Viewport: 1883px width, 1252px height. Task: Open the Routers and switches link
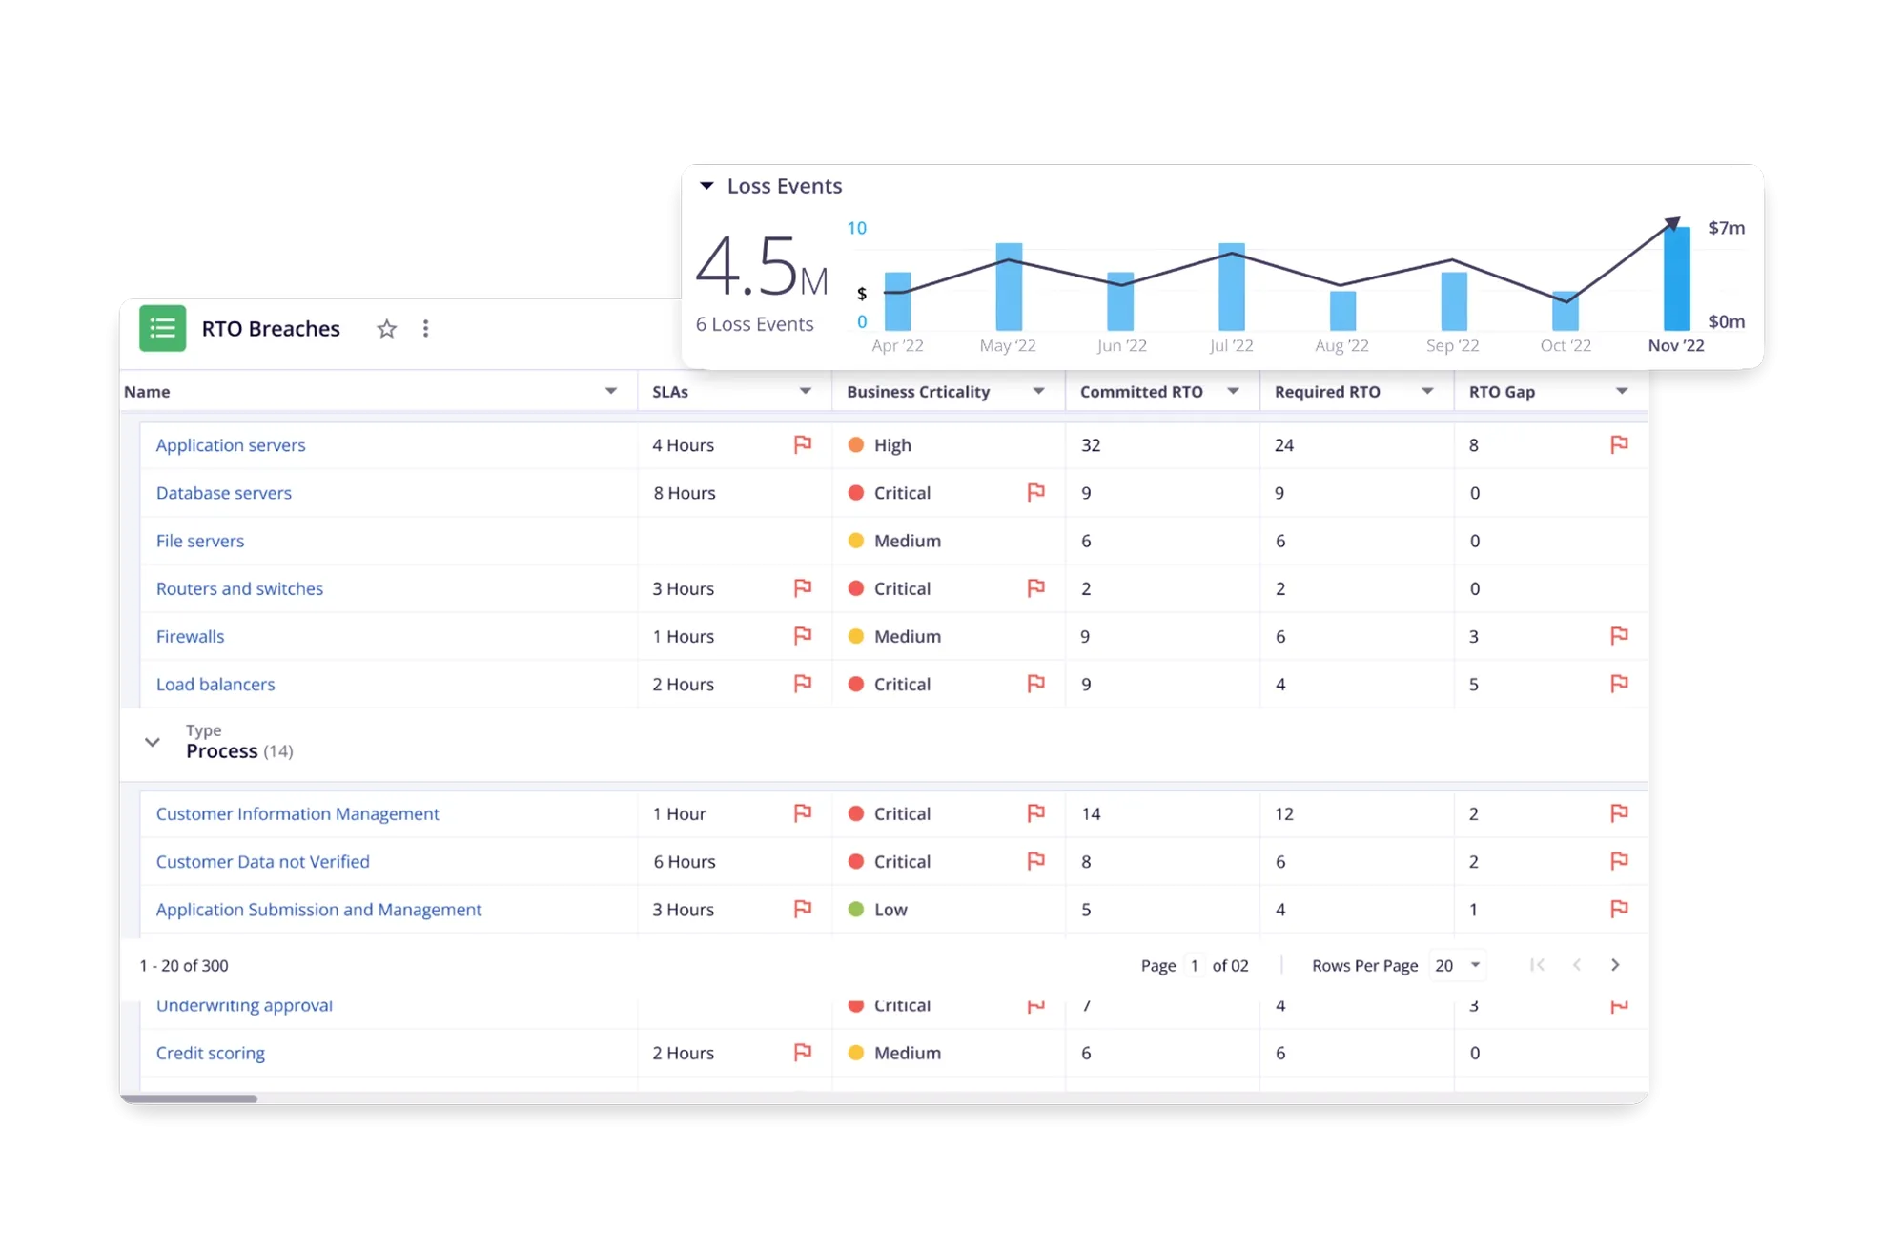tap(239, 588)
